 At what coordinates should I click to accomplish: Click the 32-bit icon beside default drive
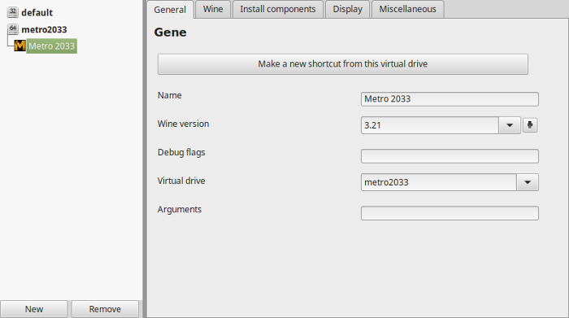13,12
